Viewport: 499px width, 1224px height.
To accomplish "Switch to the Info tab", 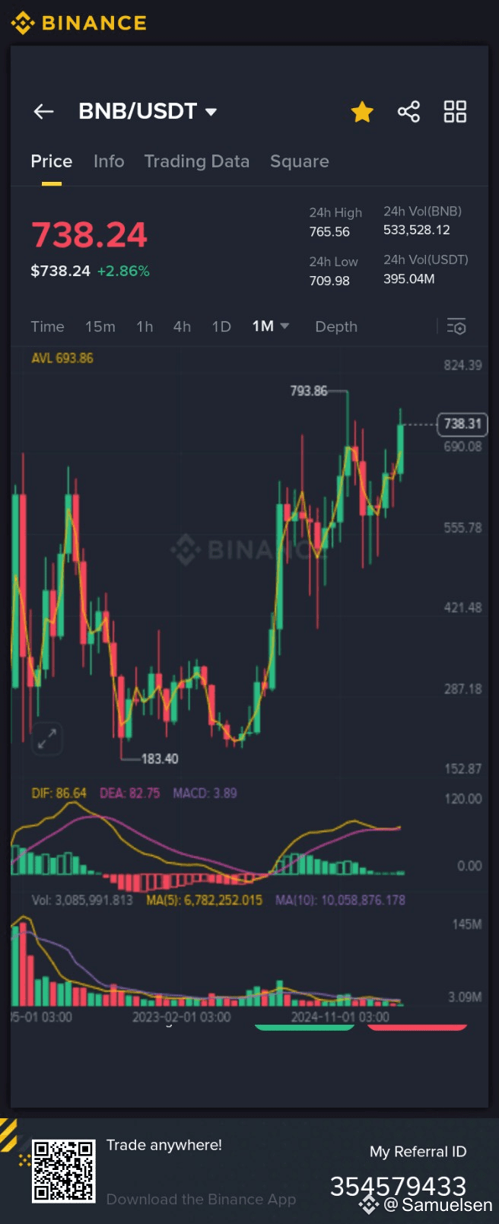I will (109, 161).
